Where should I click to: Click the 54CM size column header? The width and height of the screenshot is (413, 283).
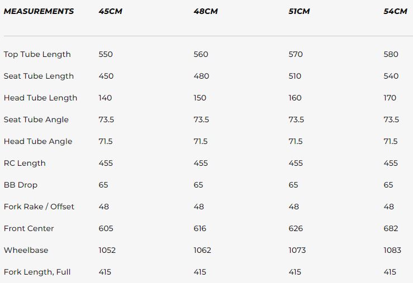pos(395,11)
